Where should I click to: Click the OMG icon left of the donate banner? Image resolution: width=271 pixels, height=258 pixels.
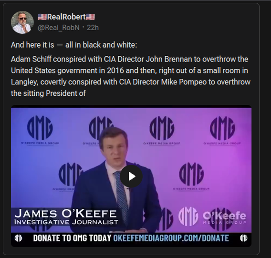coord(18,238)
